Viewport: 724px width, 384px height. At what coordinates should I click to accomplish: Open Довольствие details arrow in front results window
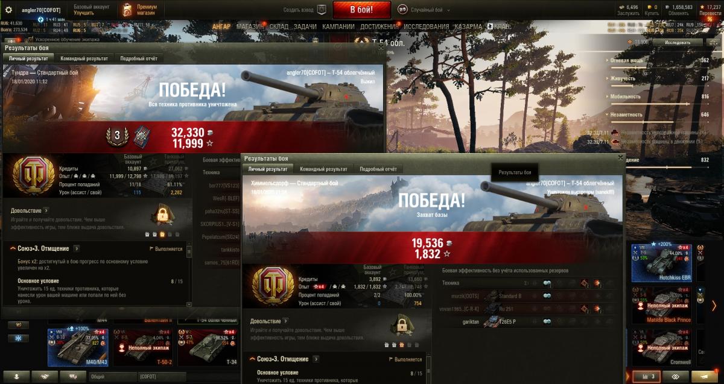click(285, 321)
